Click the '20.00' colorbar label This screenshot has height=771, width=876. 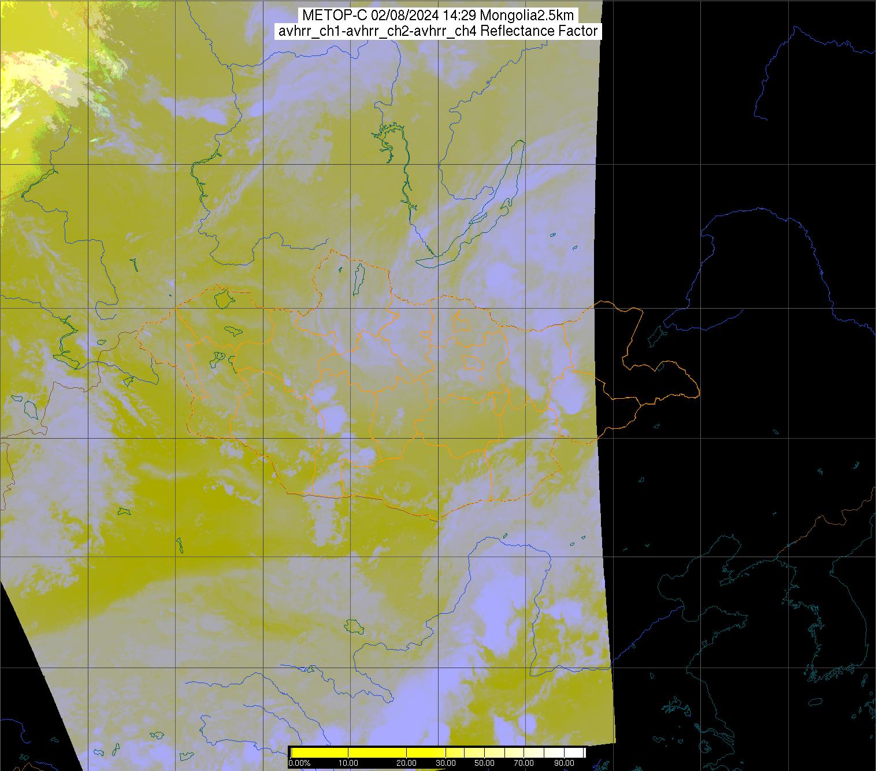(x=406, y=763)
